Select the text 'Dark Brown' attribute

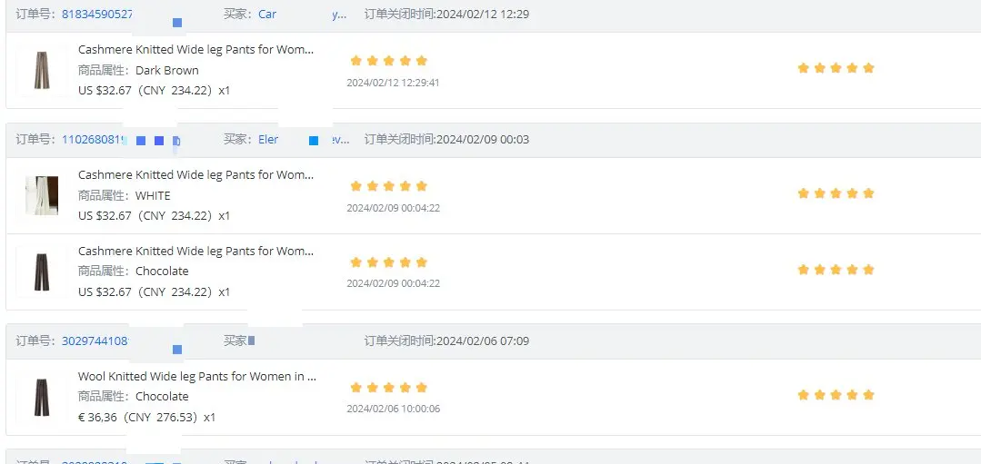click(167, 70)
